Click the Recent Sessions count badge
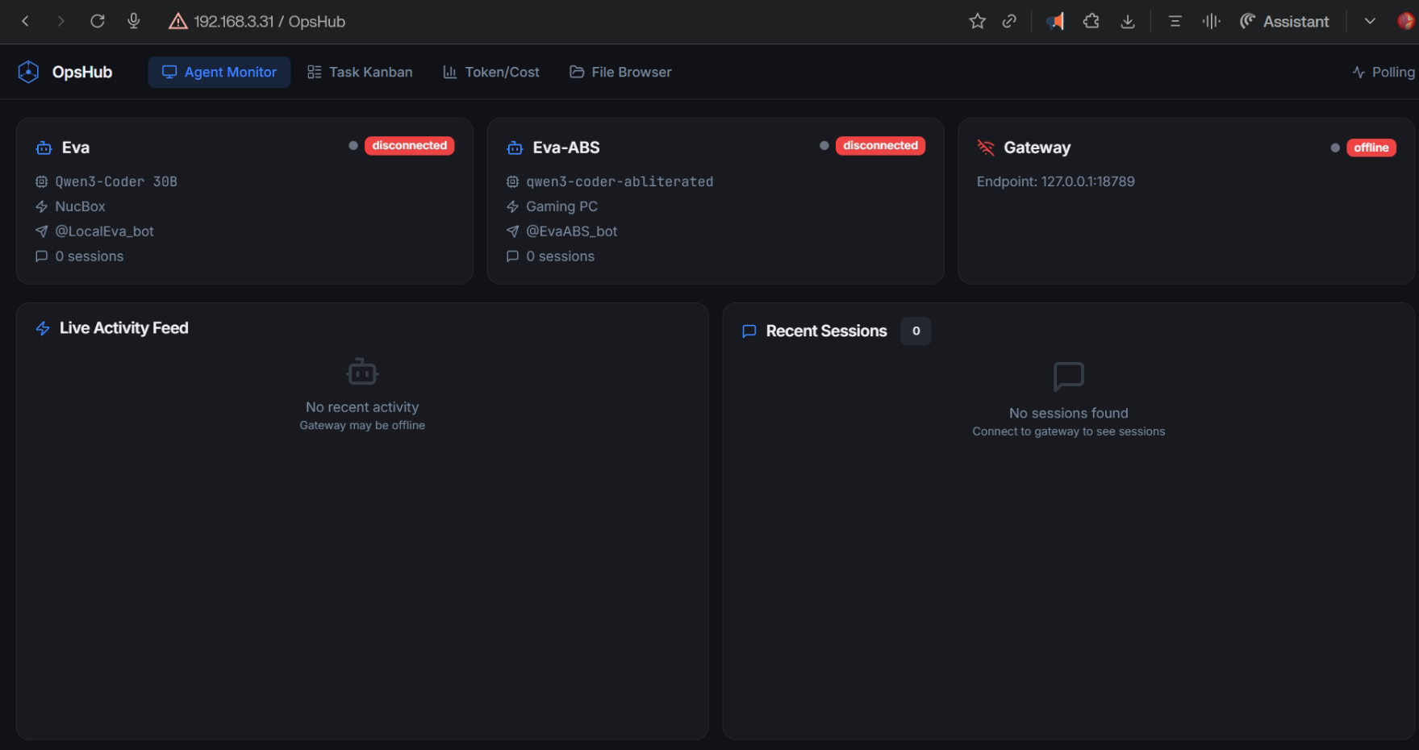Image resolution: width=1419 pixels, height=750 pixels. pos(916,331)
